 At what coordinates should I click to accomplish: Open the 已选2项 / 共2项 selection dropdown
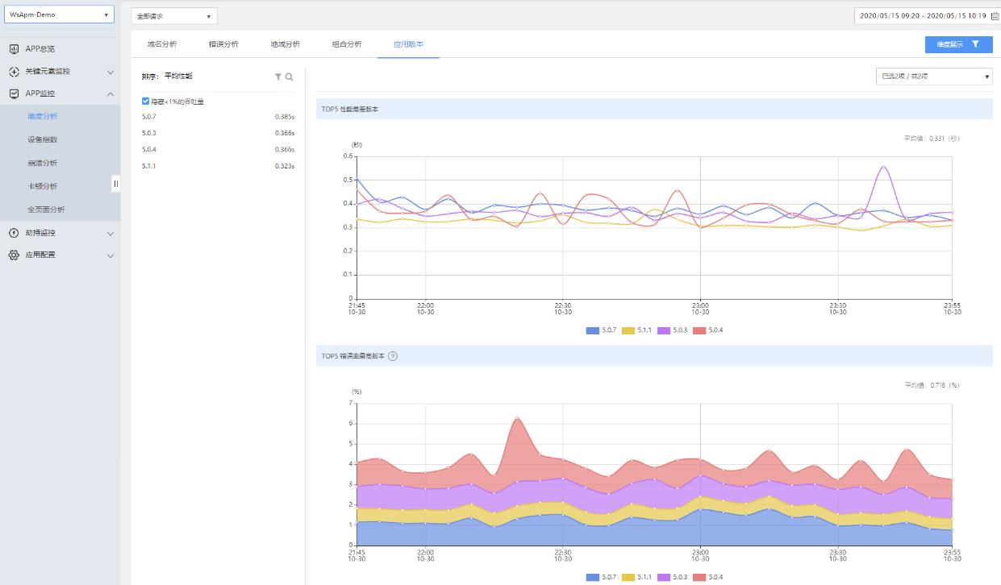pyautogui.click(x=934, y=77)
